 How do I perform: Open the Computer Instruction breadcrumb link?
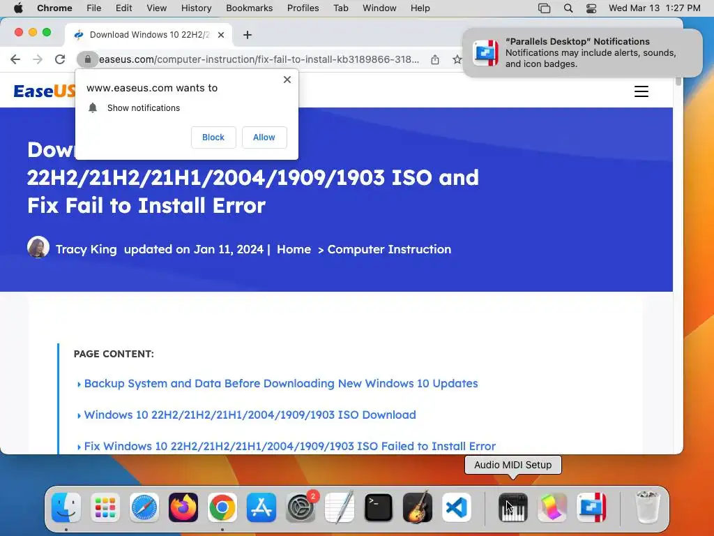click(389, 249)
